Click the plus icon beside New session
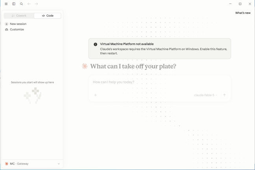This screenshot has height=170, width=255. tap(7, 24)
